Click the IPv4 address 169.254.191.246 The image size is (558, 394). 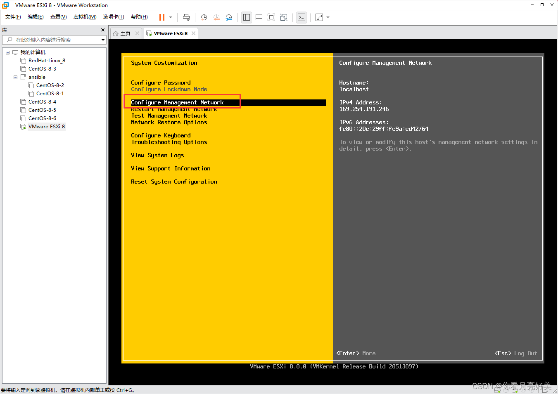[364, 109]
